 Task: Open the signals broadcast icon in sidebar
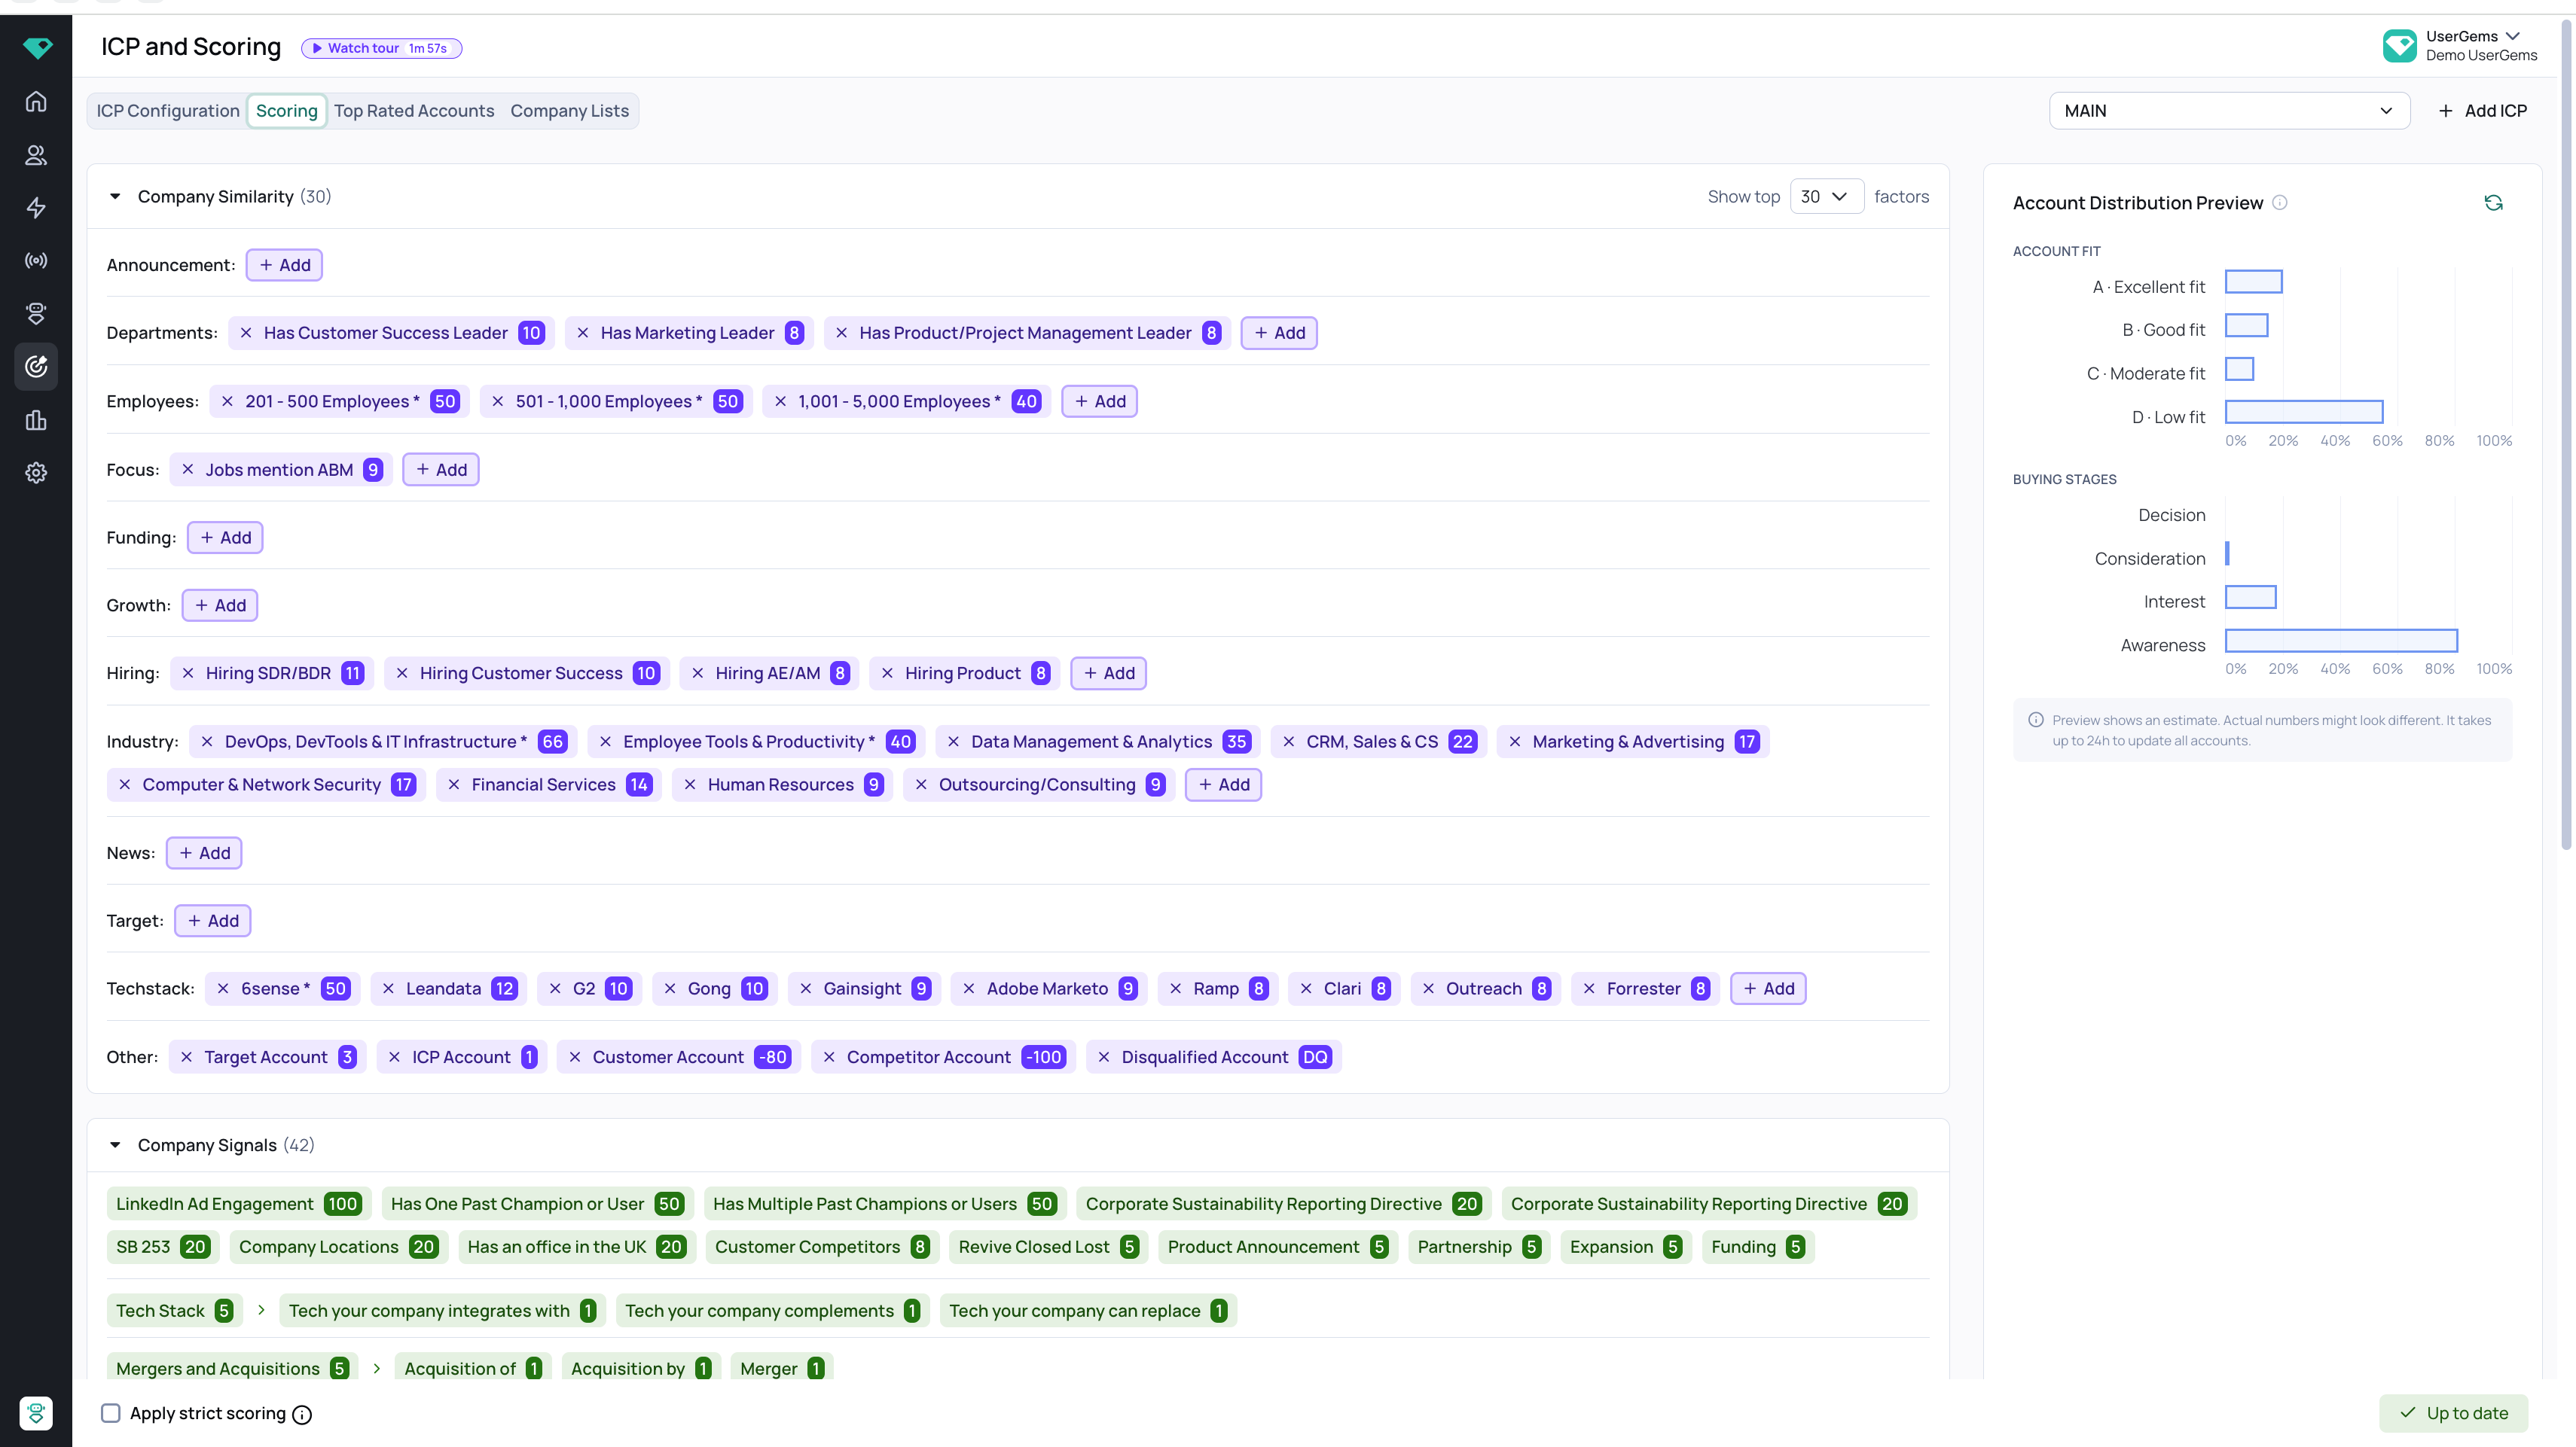tap(36, 260)
